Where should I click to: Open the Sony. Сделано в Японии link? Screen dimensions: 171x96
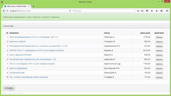pyautogui.click(x=20, y=55)
